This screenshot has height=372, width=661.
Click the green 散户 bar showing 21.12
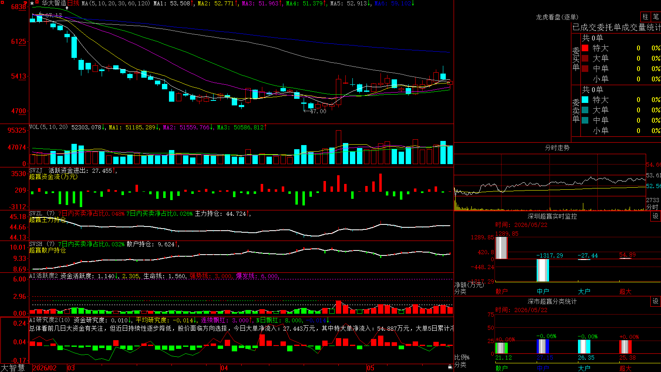point(502,348)
